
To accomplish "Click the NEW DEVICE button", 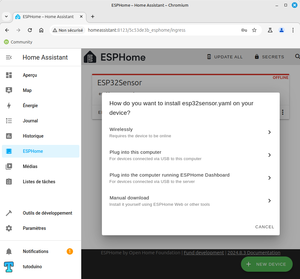I will pyautogui.click(x=267, y=264).
